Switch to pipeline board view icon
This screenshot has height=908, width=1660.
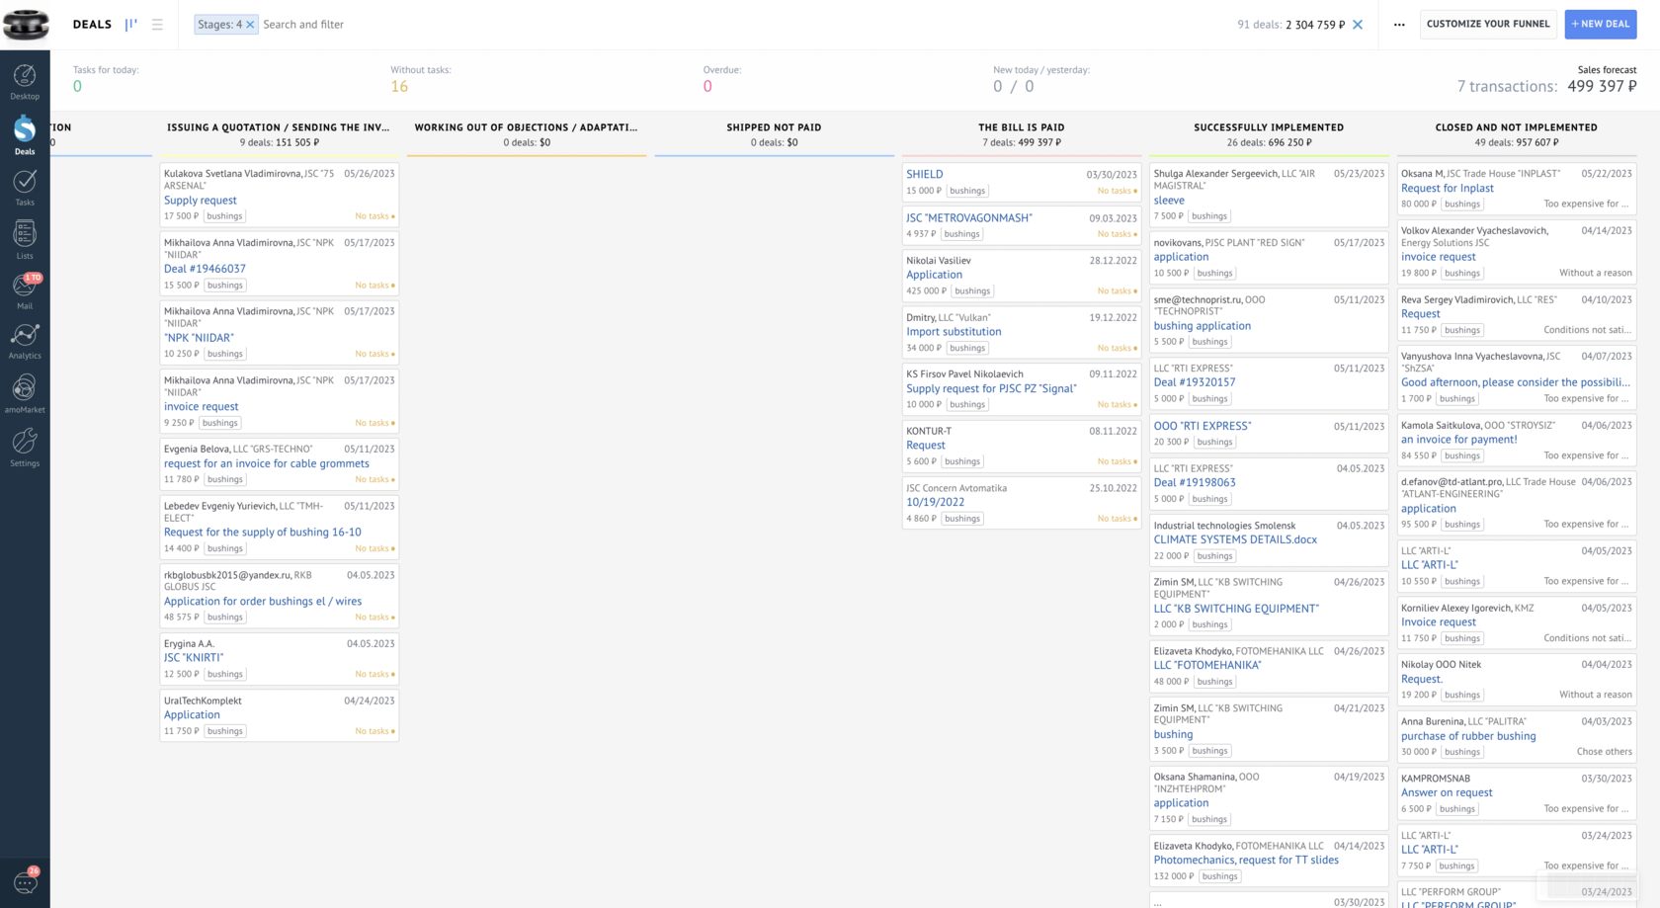tap(130, 25)
